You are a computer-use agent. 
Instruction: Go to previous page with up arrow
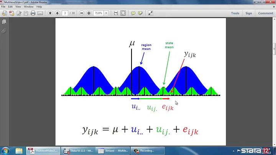tap(50, 13)
